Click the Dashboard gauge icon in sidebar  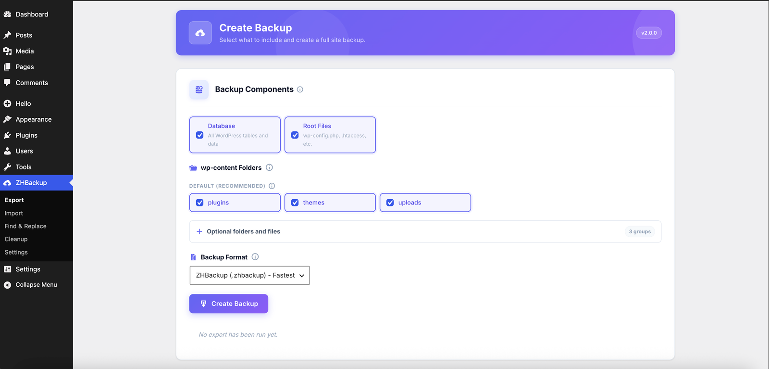tap(7, 14)
